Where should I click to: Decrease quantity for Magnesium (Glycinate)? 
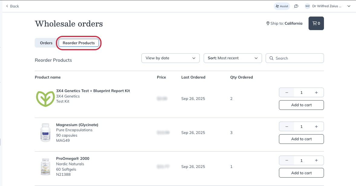point(287,127)
